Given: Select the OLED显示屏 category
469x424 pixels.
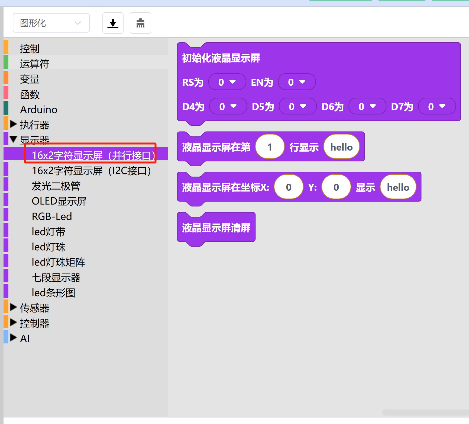Looking at the screenshot, I should point(59,201).
